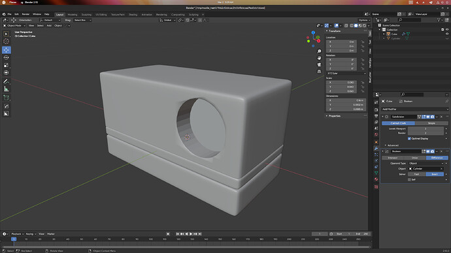The height and width of the screenshot is (253, 451).
Task: Click the Location X value field
Action: tap(341, 42)
